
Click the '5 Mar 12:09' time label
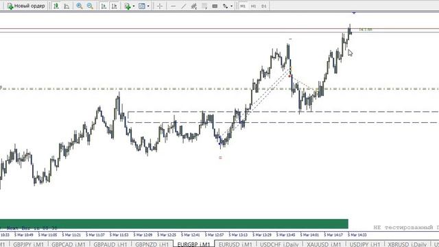pos(143,235)
